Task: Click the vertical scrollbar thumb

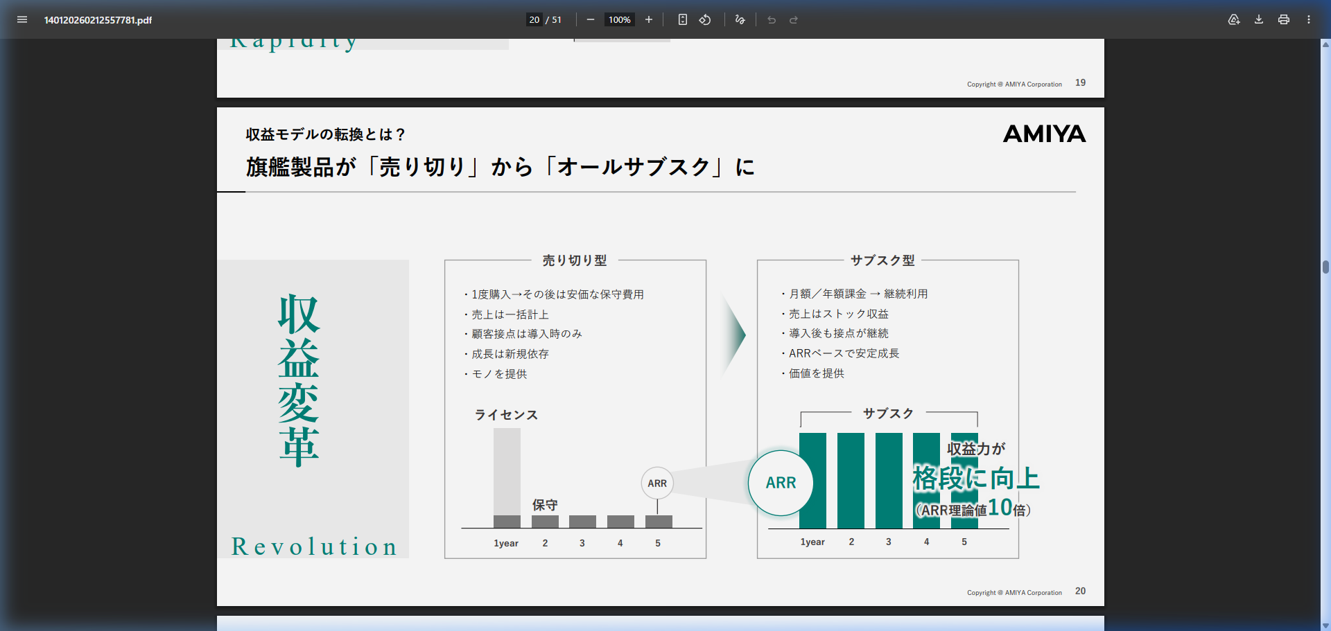Action: pos(1324,267)
